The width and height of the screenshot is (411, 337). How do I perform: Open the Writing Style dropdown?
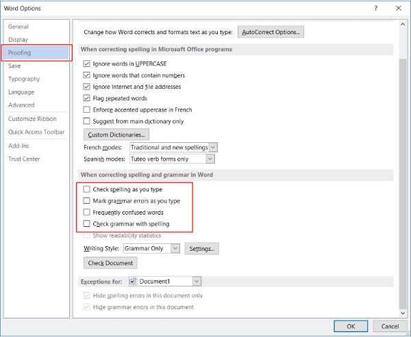175,248
